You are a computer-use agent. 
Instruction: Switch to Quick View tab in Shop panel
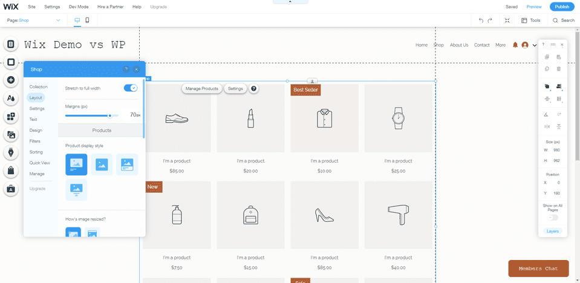[x=39, y=163]
